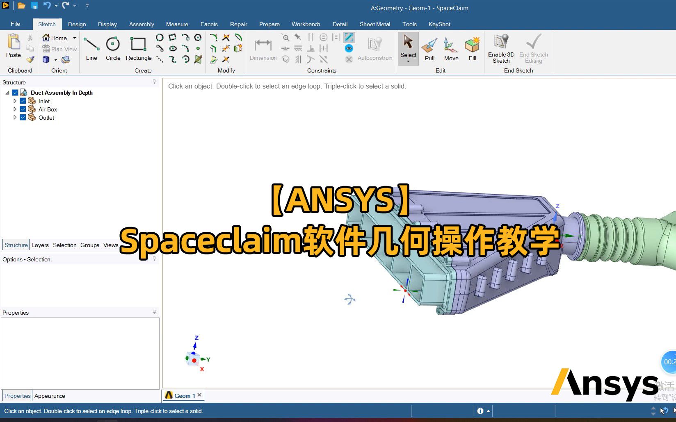Pin the Structure panel

(154, 82)
